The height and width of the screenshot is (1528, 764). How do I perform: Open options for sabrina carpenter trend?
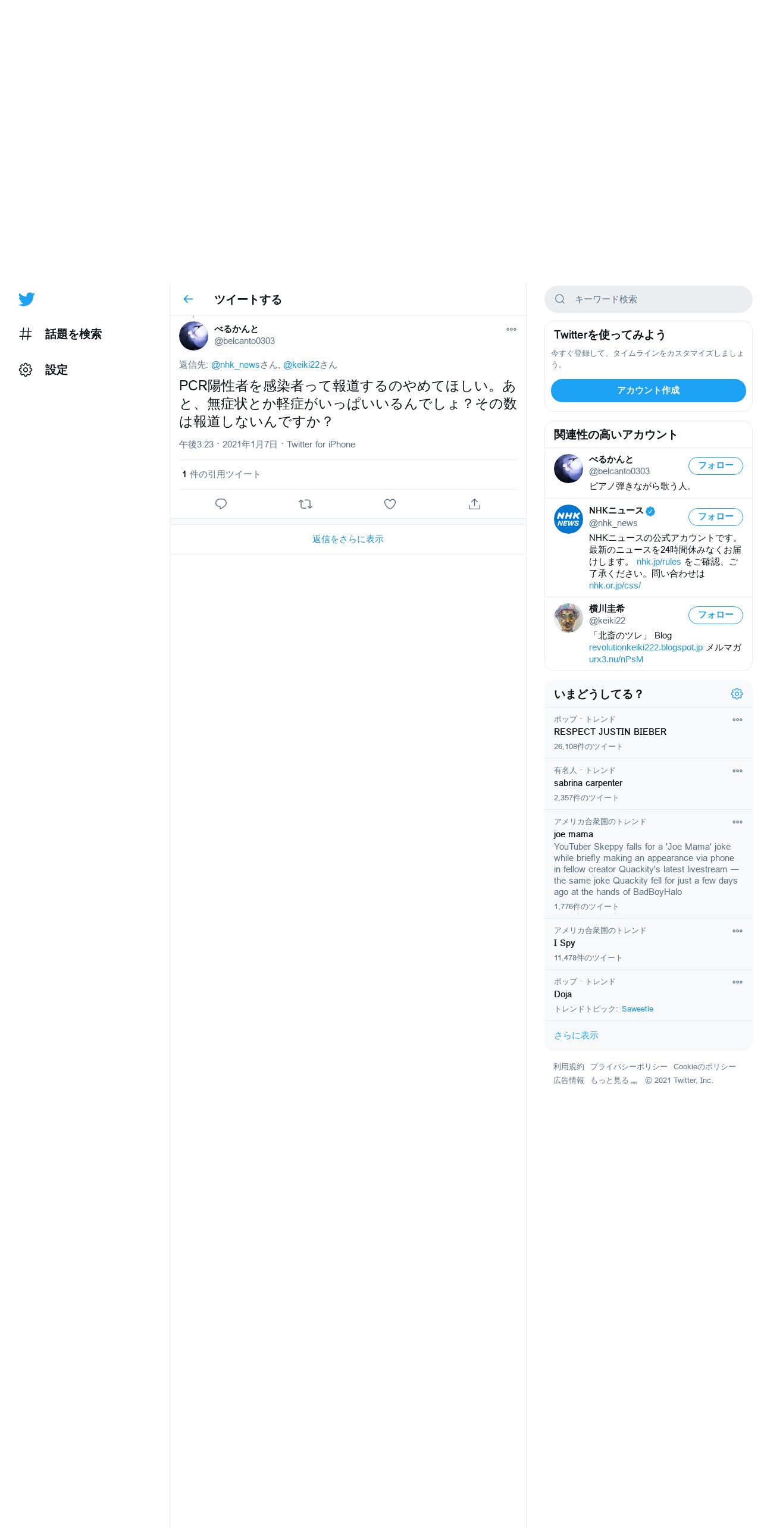point(737,771)
